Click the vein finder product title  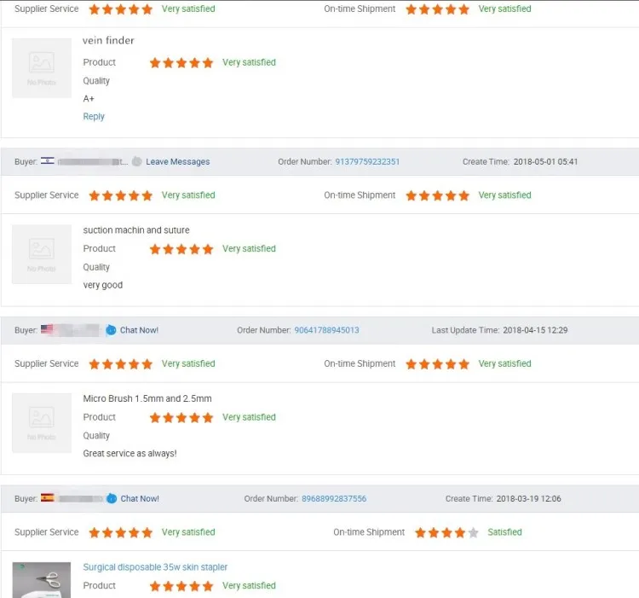[x=108, y=40]
